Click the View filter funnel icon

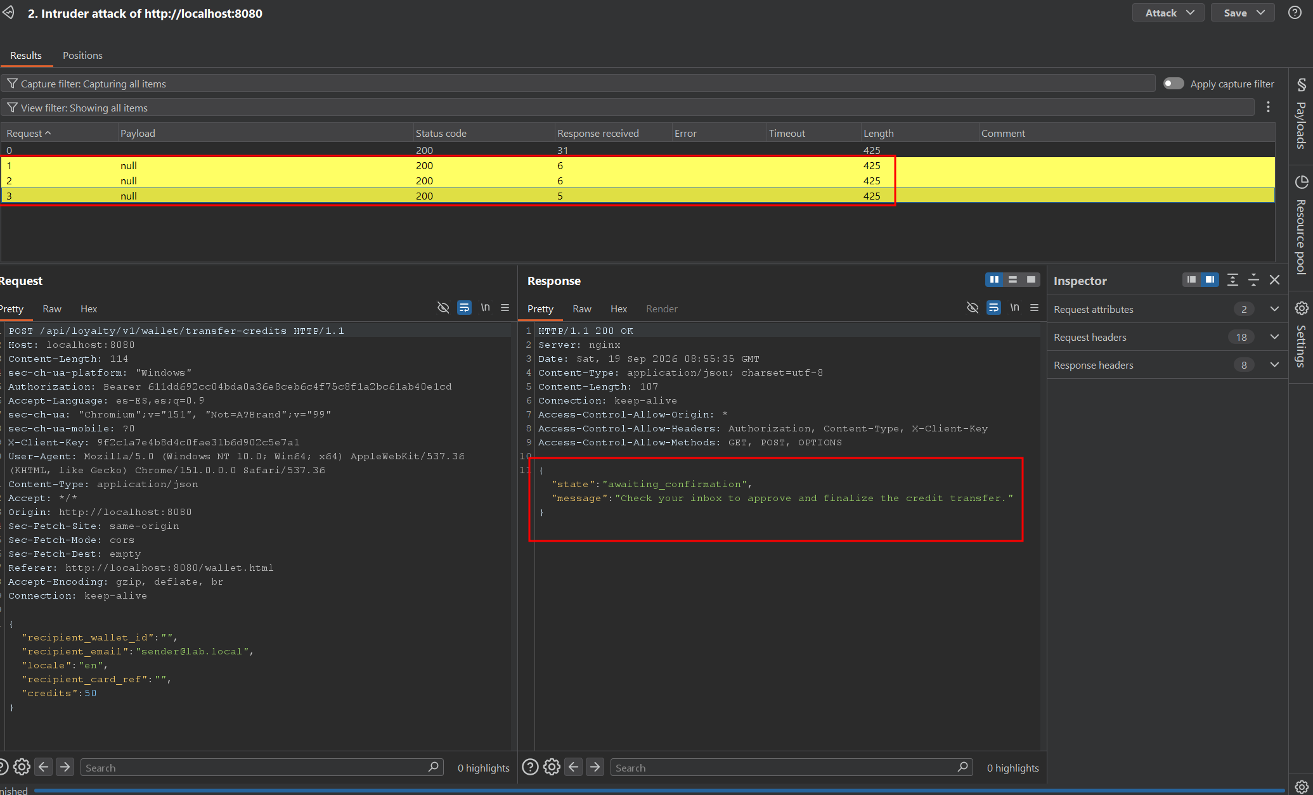12,108
